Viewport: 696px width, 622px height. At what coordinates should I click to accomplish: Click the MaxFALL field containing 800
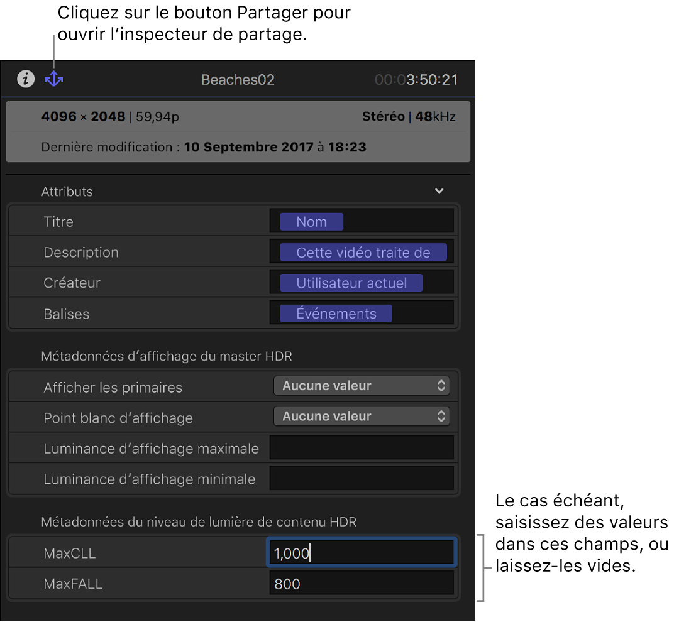[362, 584]
